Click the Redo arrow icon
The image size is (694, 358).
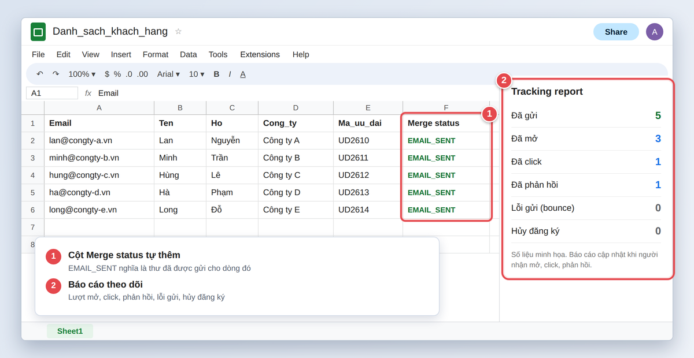[56, 74]
